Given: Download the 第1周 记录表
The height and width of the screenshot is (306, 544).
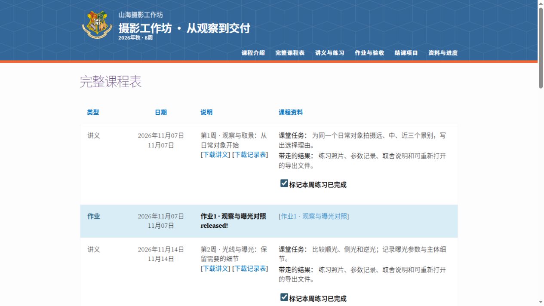Looking at the screenshot, I should point(250,155).
